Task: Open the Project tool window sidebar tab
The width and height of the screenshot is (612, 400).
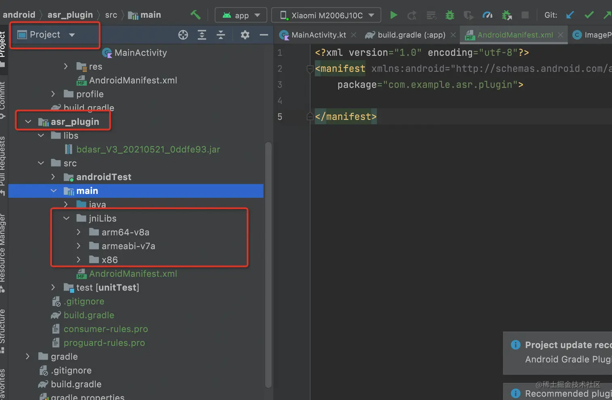Action: click(3, 48)
